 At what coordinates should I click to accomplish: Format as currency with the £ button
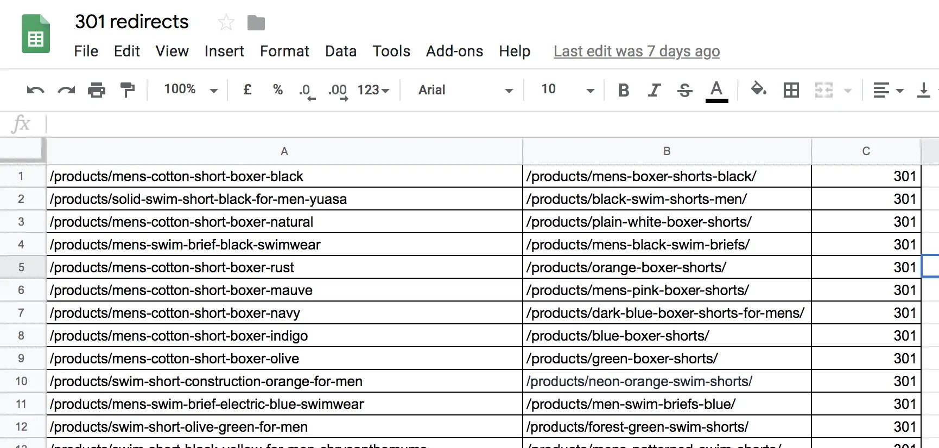247,89
